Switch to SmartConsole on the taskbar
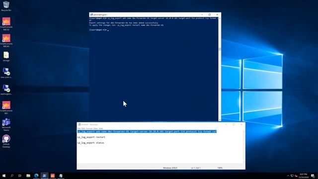 tap(53, 176)
